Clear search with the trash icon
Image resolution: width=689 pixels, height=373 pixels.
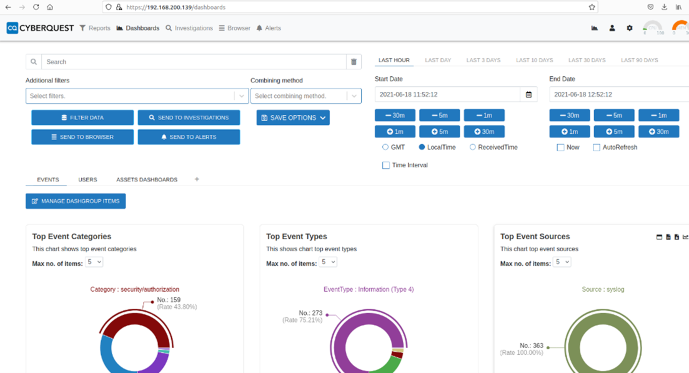tap(354, 62)
